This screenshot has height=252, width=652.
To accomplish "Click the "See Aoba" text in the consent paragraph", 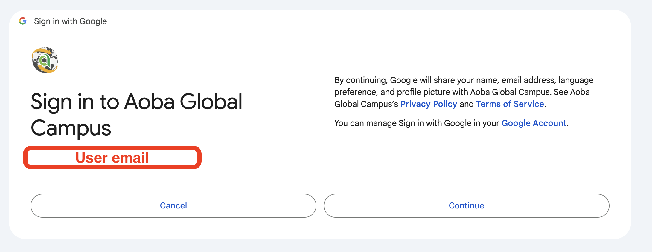I will coord(571,92).
